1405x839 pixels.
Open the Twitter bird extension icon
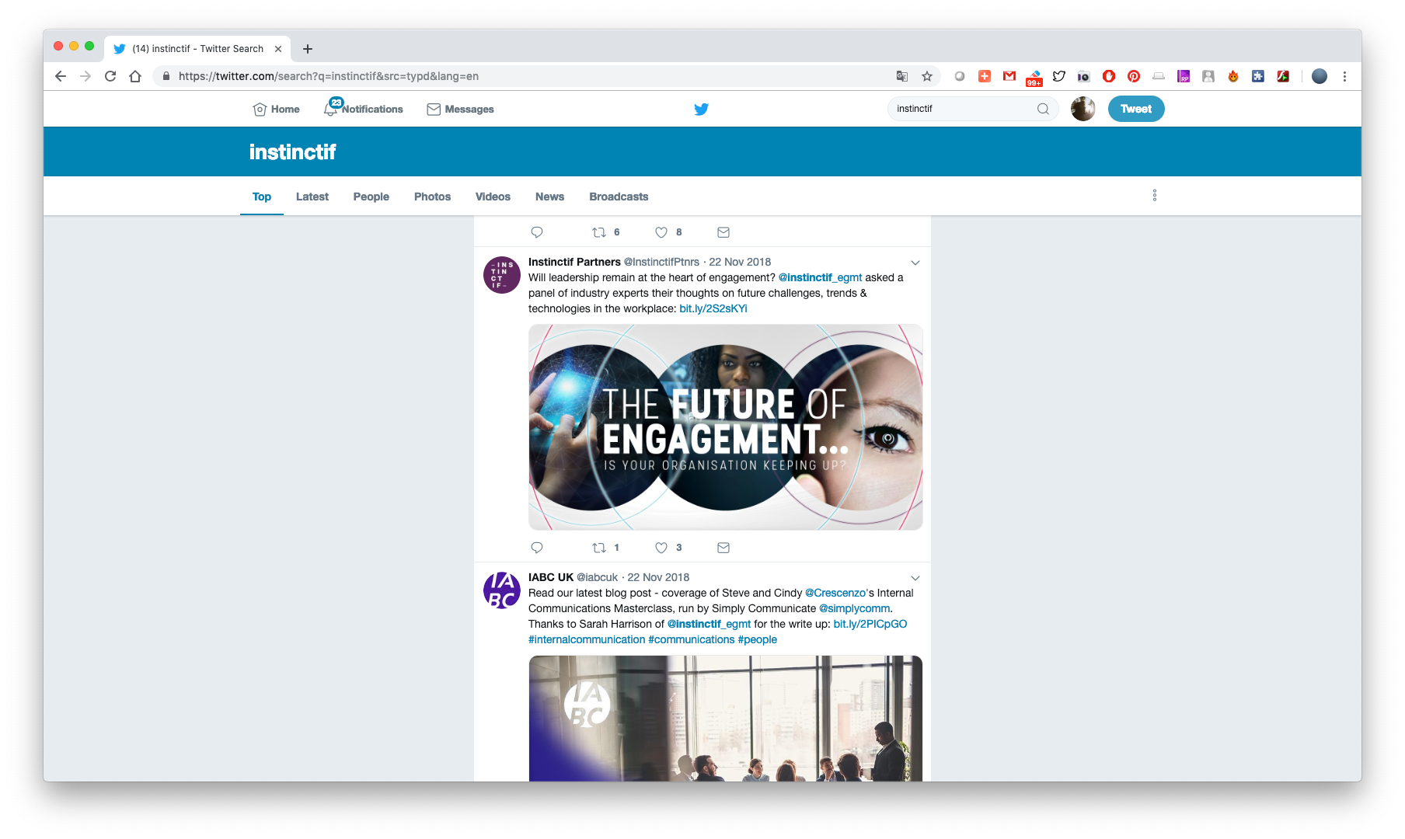1059,76
